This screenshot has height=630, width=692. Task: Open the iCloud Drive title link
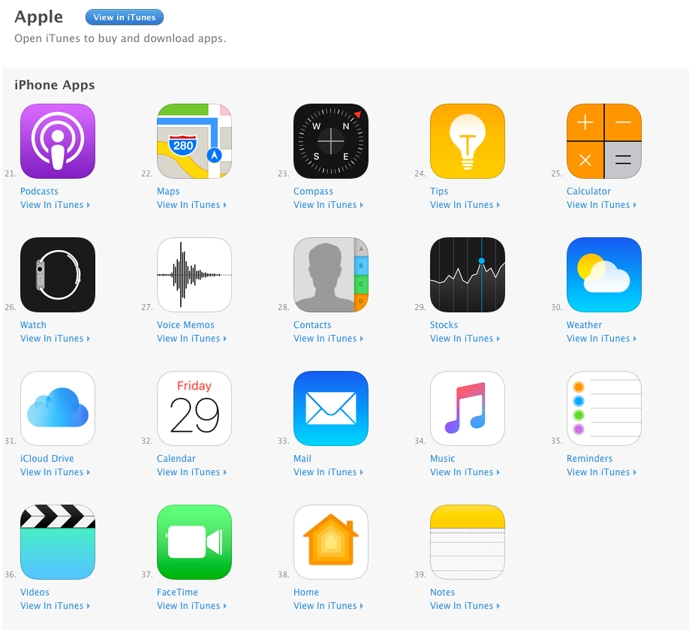click(x=47, y=459)
